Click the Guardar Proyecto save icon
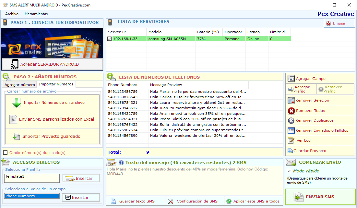 coord(290,151)
